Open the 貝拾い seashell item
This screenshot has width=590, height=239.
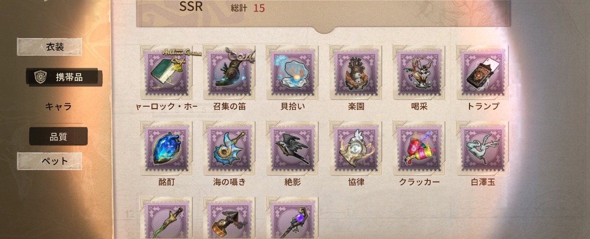click(292, 72)
